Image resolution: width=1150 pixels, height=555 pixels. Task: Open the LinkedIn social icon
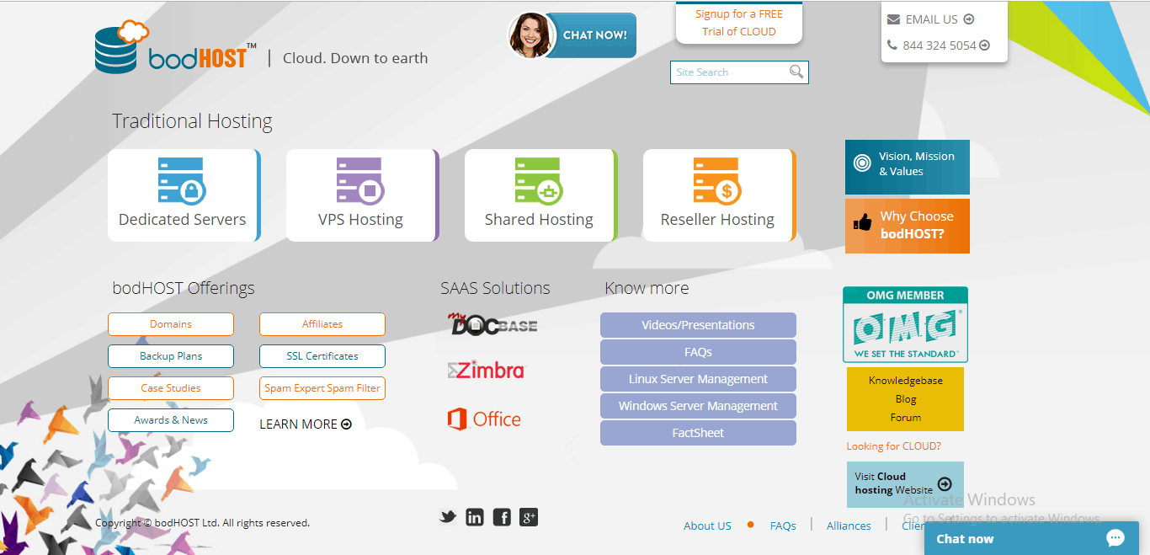(475, 517)
